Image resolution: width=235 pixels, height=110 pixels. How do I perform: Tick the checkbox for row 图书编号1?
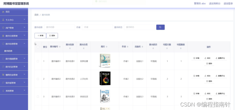tap(38, 61)
